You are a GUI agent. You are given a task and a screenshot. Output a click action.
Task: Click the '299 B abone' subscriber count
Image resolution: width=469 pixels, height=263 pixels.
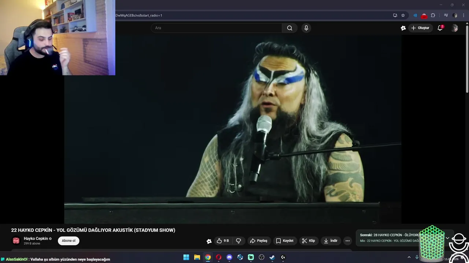pos(32,244)
